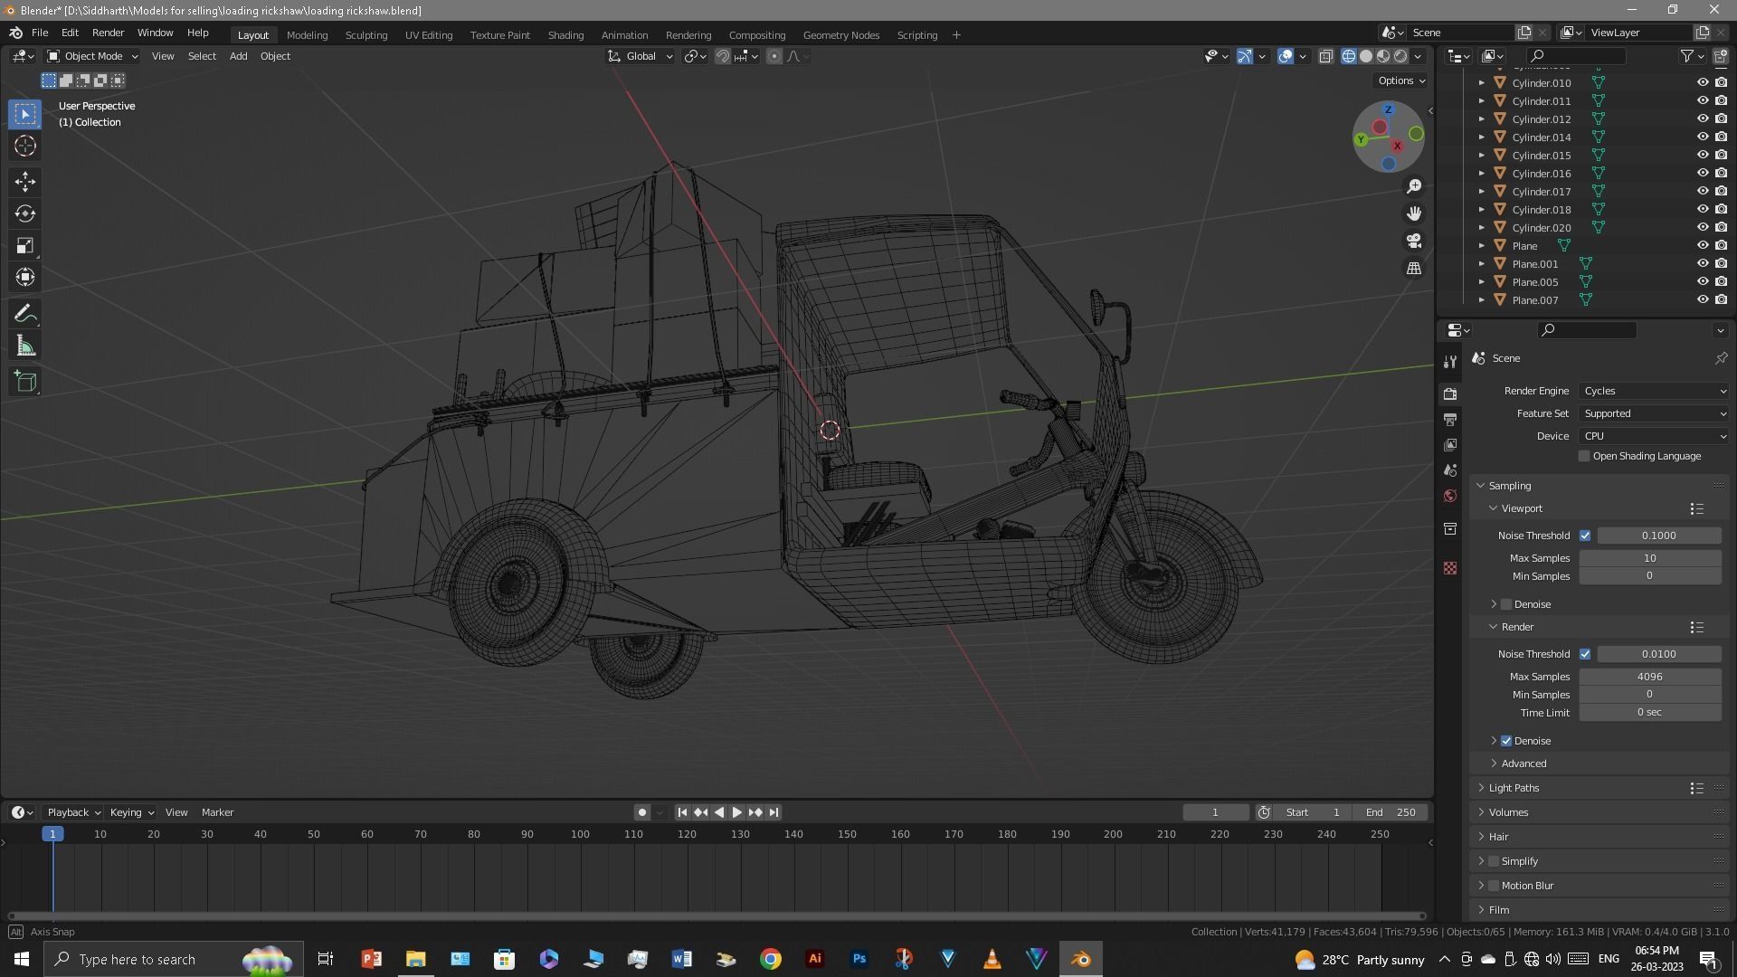Switch to the Modeling workspace tab
The height and width of the screenshot is (977, 1737).
pyautogui.click(x=307, y=34)
